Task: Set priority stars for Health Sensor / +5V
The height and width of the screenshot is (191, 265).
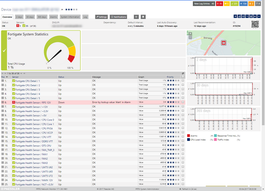Action: point(173,115)
